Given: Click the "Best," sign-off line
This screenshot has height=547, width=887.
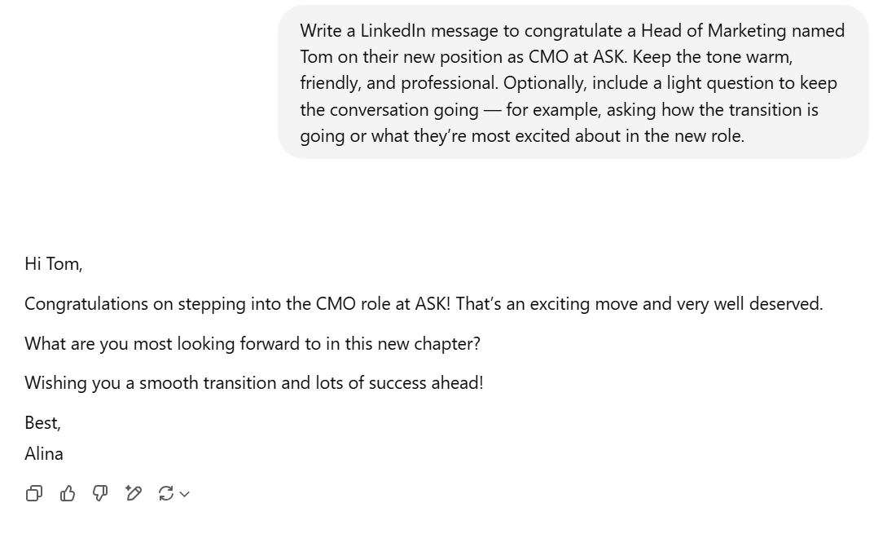Looking at the screenshot, I should click(43, 423).
